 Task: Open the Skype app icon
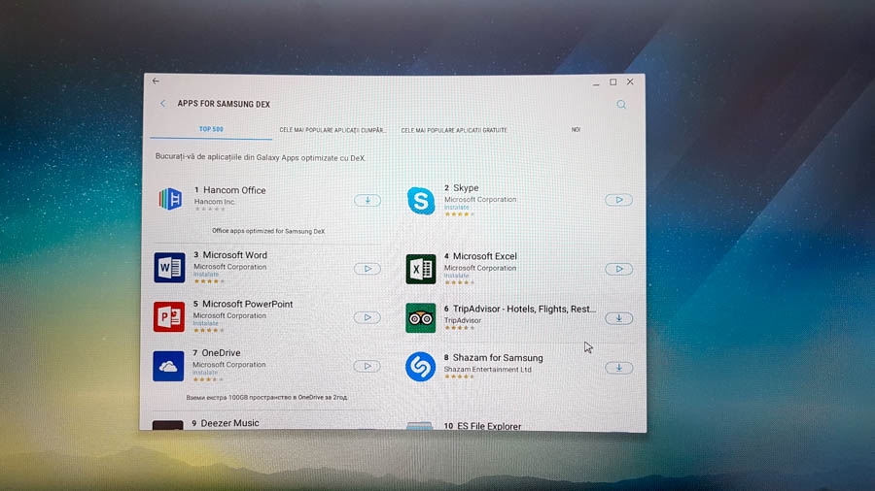tap(421, 201)
